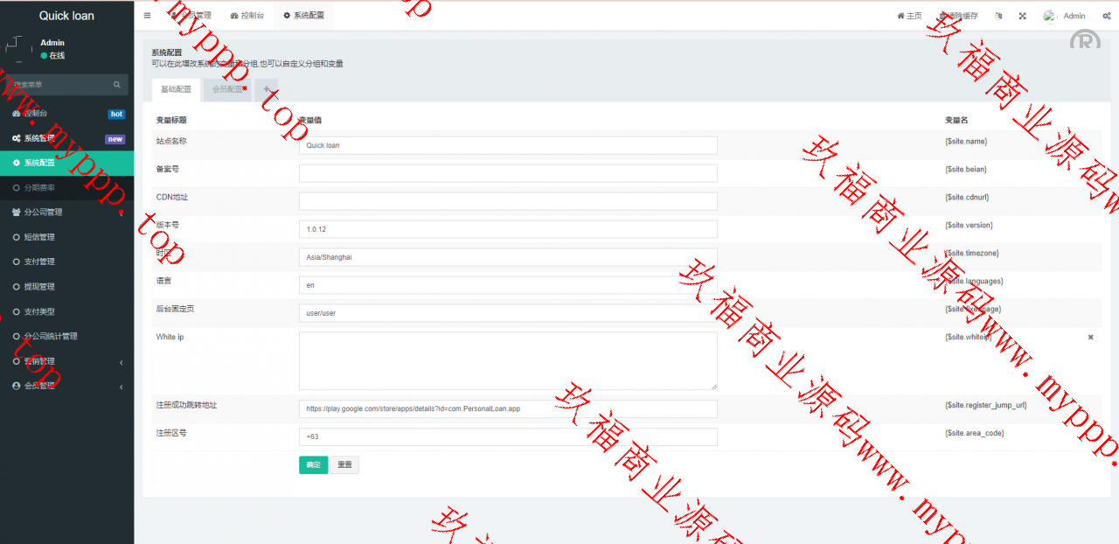
Task: Expand the 会员管理 sidebar submenu arrow
Action: (x=122, y=387)
